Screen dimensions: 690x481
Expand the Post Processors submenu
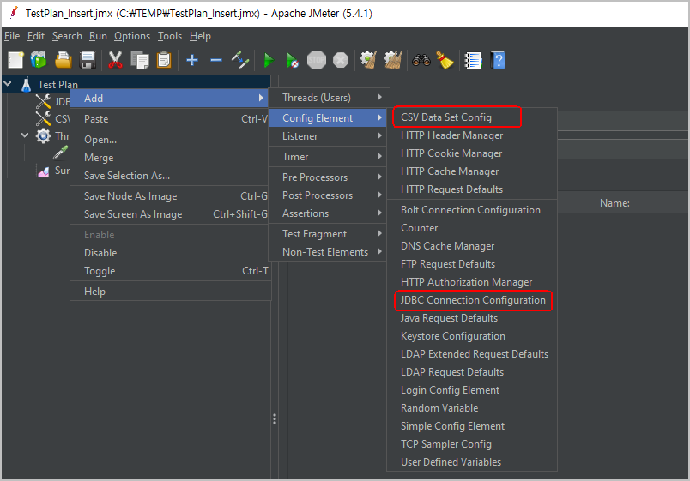[327, 195]
